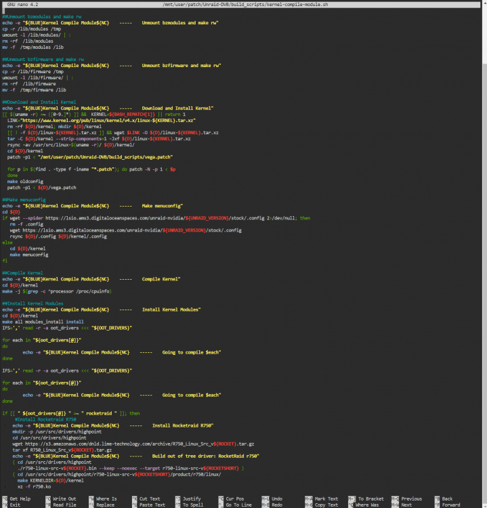
Task: Choose the Redo shortcut
Action: pos(272,505)
